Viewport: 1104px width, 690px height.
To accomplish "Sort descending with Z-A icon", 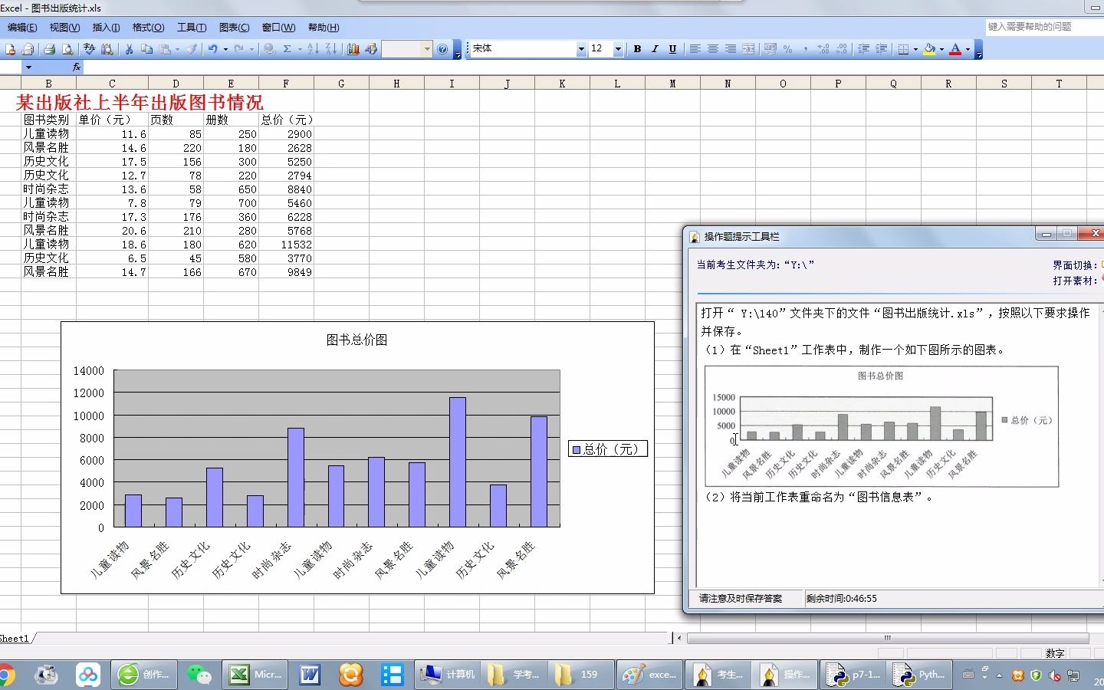I will pos(330,49).
